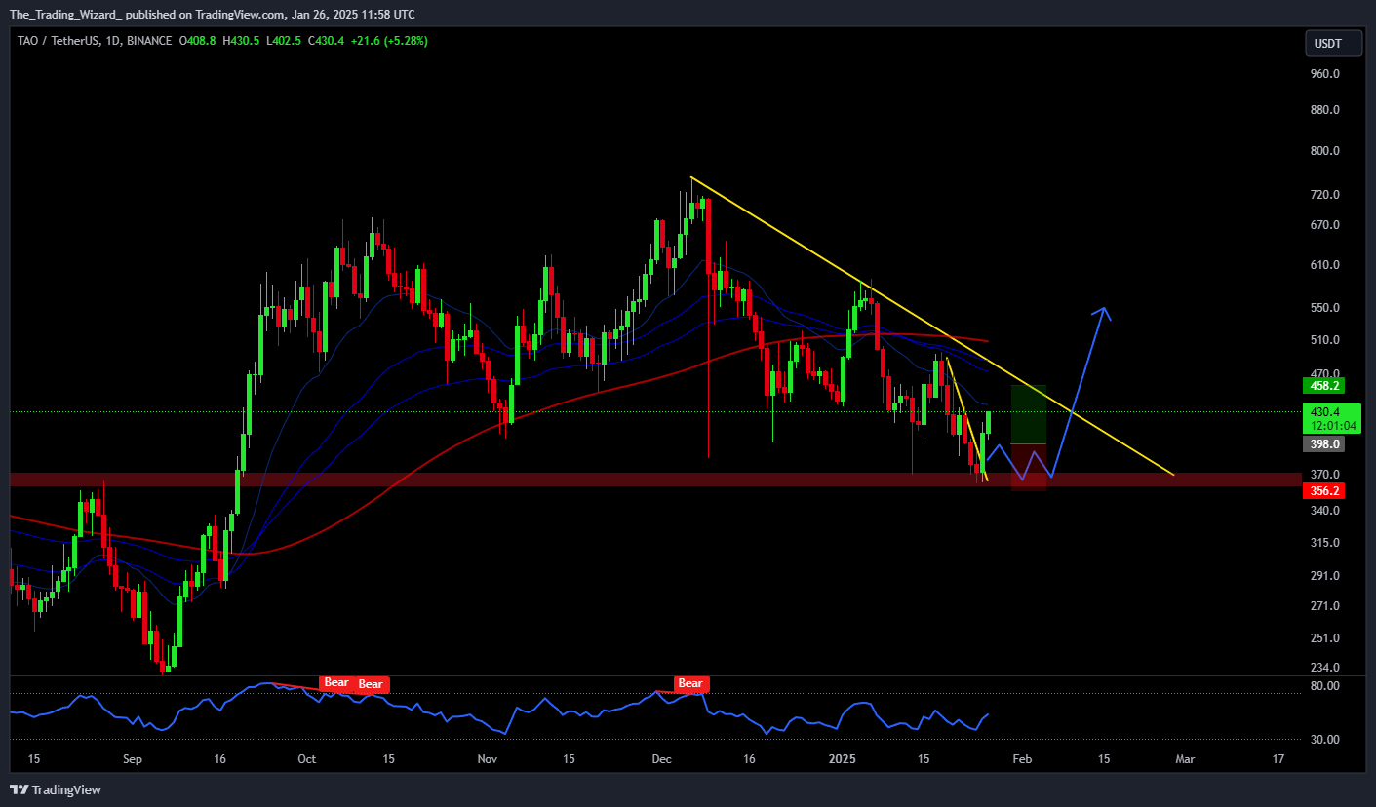Image resolution: width=1376 pixels, height=807 pixels.
Task: Click the 315.0 price axis label
Action: [x=1325, y=543]
